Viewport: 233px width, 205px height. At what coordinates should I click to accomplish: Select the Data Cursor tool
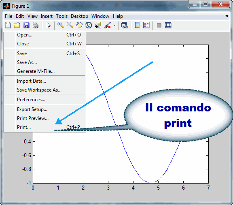coord(98,25)
